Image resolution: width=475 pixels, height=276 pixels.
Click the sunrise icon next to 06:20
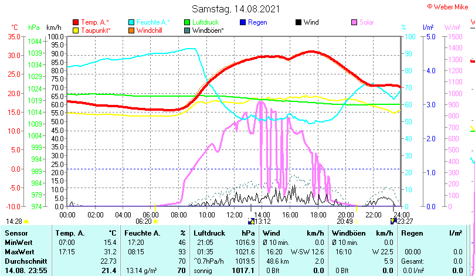click(x=155, y=222)
